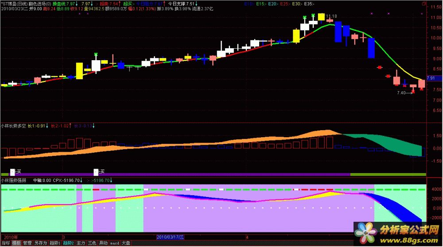The image size is (443, 247).
Task: Click the -1.50 axis label in middle panel
Action: [x=436, y=161]
